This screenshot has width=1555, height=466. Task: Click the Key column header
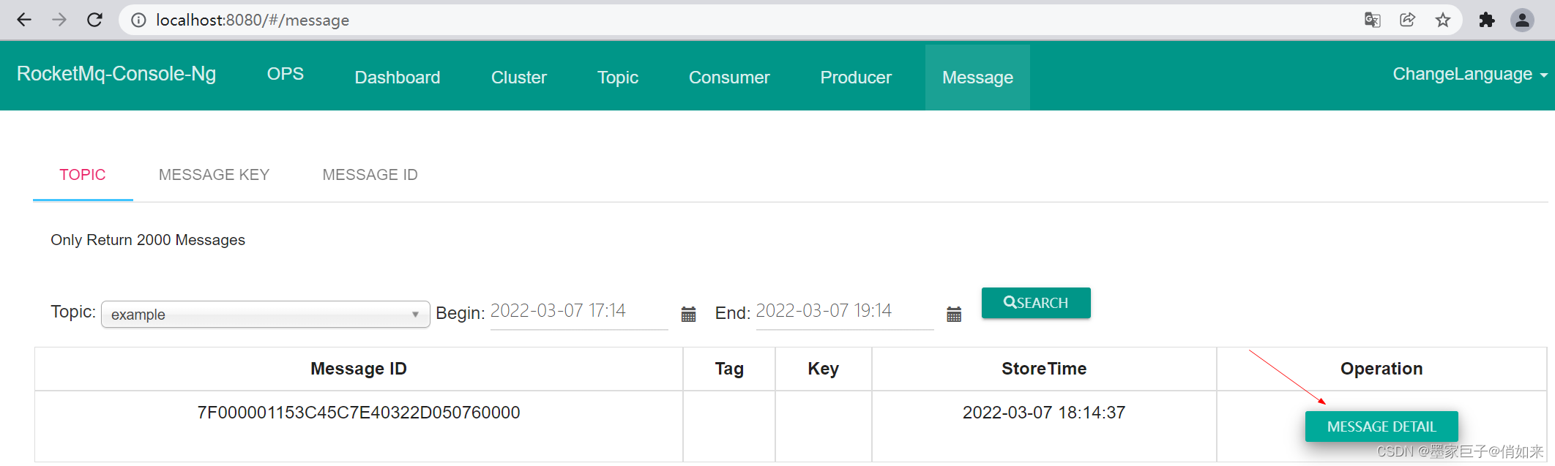tap(824, 369)
